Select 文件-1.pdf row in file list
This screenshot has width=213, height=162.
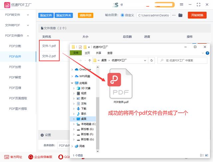pyautogui.click(x=49, y=46)
